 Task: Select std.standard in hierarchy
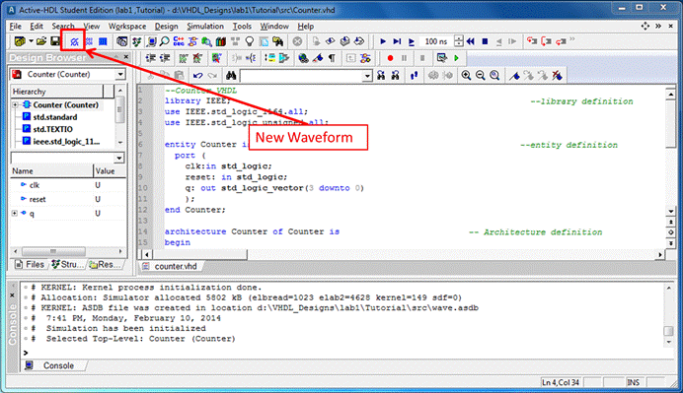55,117
